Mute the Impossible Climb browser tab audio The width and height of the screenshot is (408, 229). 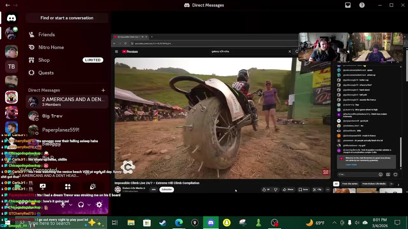pos(142,37)
